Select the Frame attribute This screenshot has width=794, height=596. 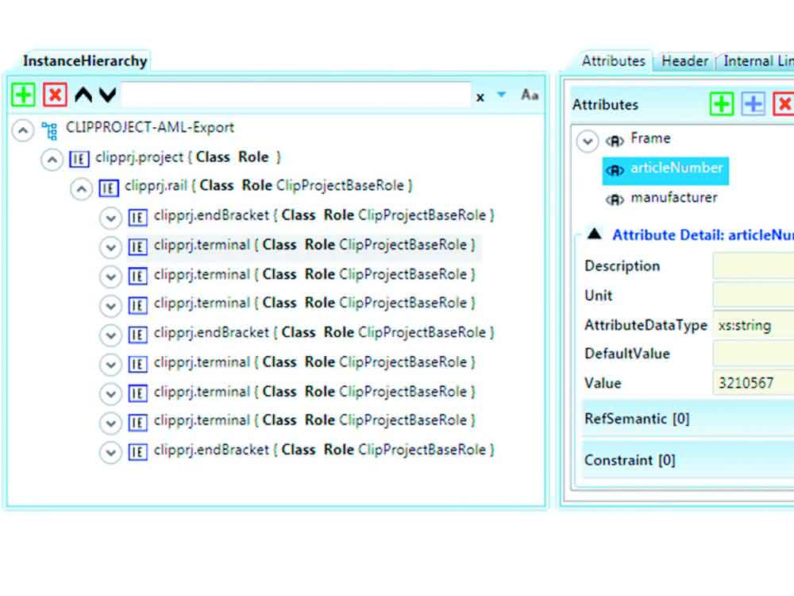(650, 138)
